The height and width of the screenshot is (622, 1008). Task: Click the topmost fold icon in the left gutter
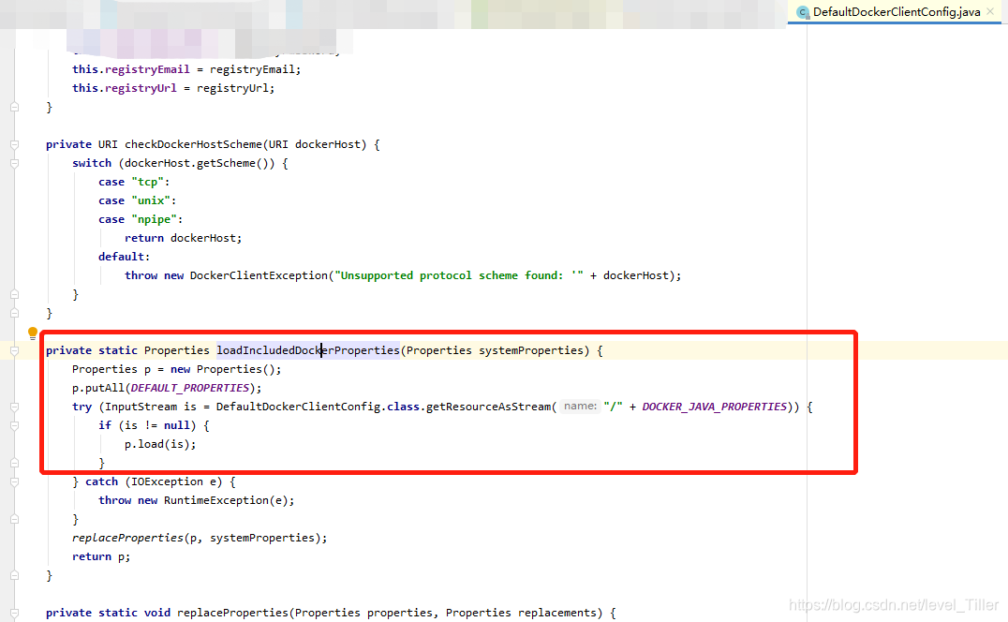pyautogui.click(x=13, y=107)
